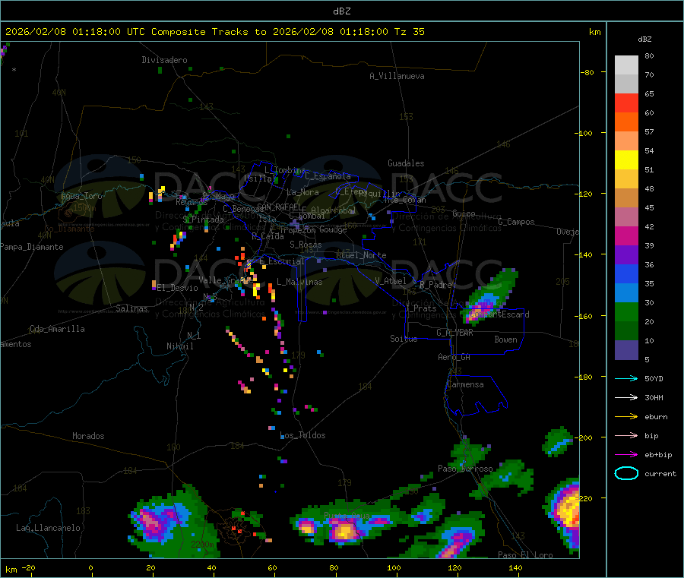Screen dimensions: 684x578
Task: Click the white 30HM track arrow legend icon
Action: pyautogui.click(x=626, y=397)
